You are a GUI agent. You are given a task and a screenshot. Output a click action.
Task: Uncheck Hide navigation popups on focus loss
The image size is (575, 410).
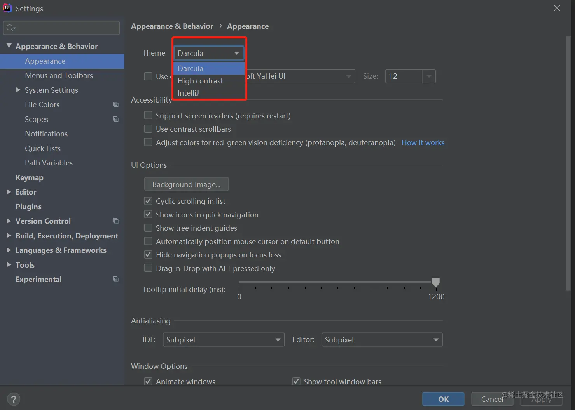(x=148, y=255)
